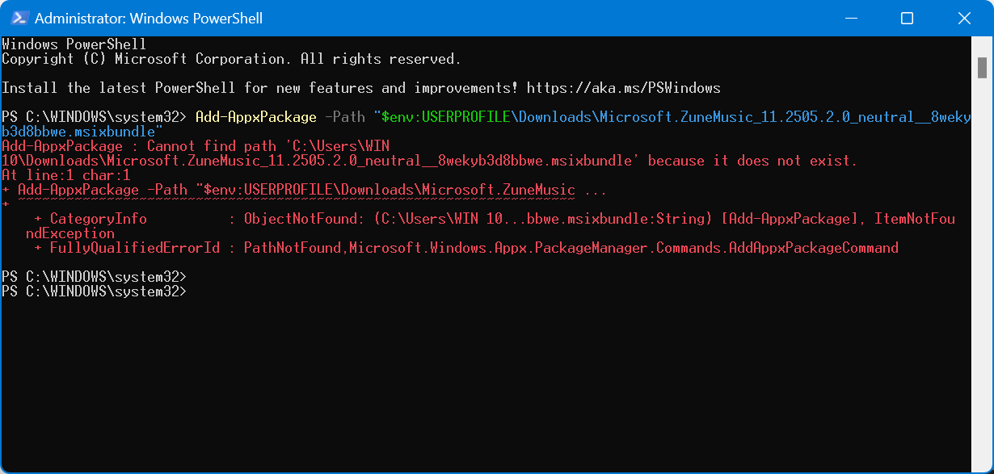Click the last empty PS C:\WINDOWS\system32> prompt
Image resolution: width=994 pixels, height=474 pixels.
coord(95,292)
